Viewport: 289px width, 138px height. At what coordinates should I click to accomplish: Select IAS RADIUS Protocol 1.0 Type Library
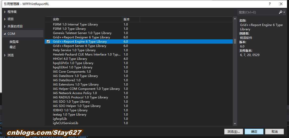(x=139, y=97)
